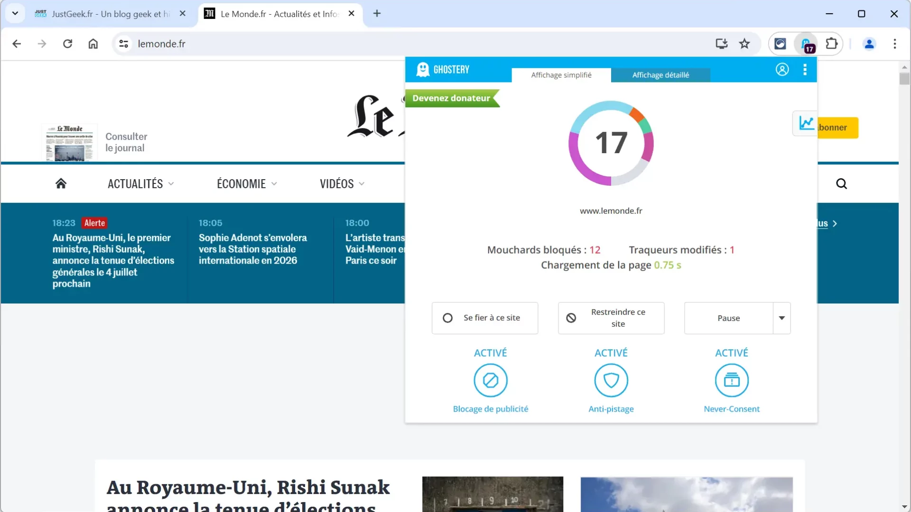Click the Ghostery stats chart icon beside S'abonner

coord(806,123)
